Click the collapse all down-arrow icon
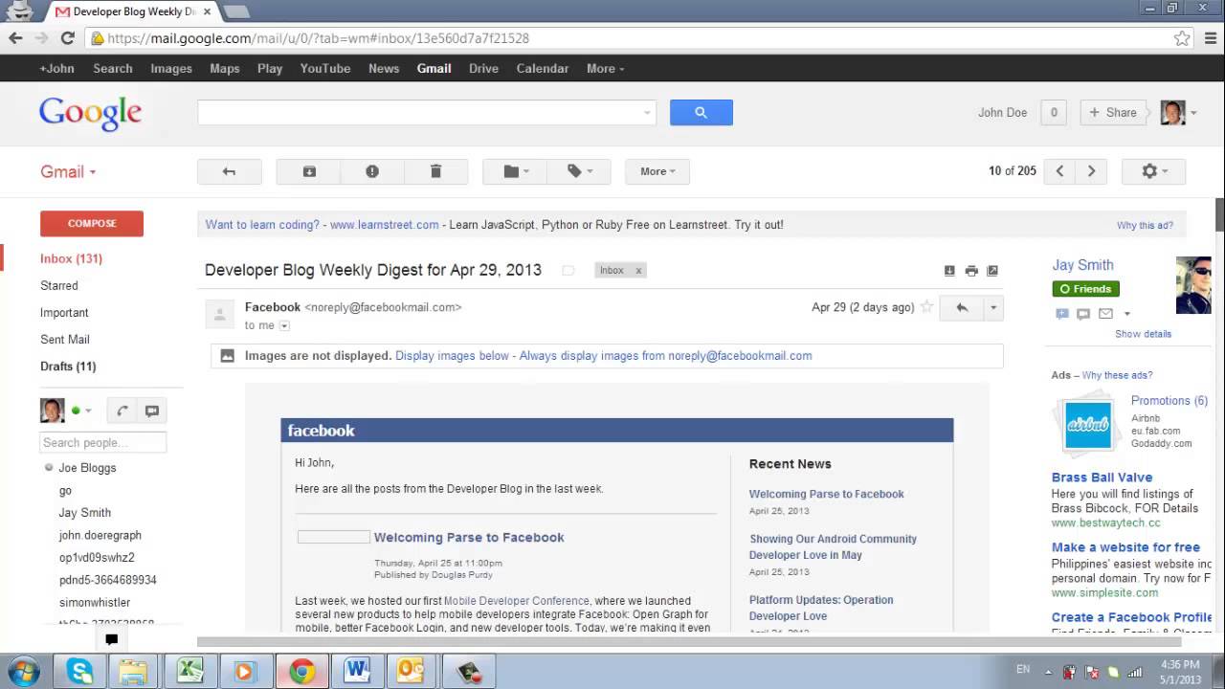The height and width of the screenshot is (689, 1225). [949, 271]
